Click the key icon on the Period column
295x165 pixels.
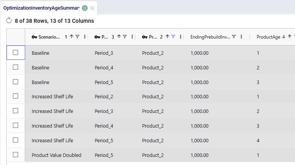tap(97, 37)
